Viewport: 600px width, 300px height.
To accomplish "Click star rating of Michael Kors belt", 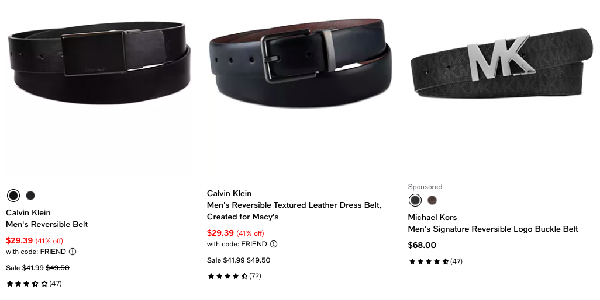I will [x=429, y=261].
